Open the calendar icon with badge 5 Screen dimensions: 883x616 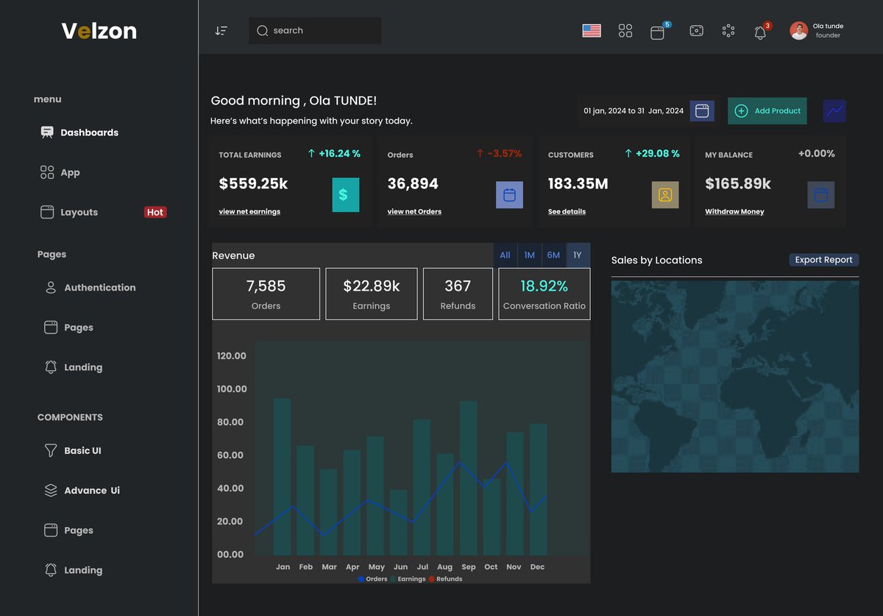[658, 32]
